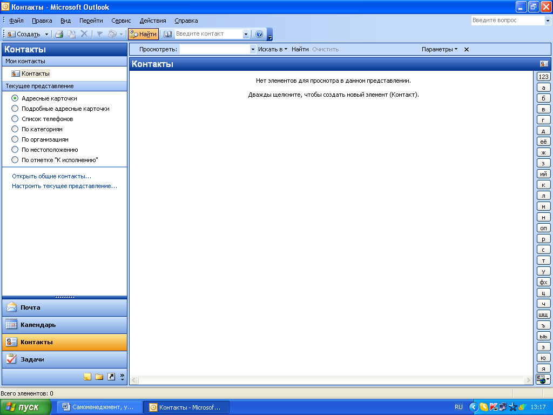Click the пуск Start button
This screenshot has width=553, height=415.
pos(26,407)
